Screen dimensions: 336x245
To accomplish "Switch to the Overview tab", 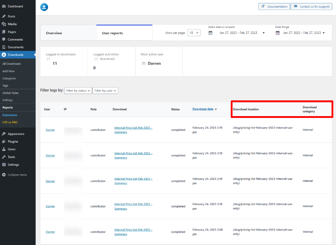I will point(68,33).
